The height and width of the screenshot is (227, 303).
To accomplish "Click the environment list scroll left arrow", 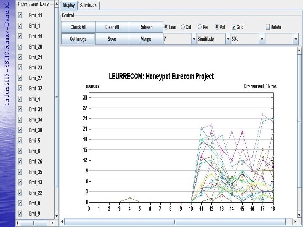I will tap(18, 223).
